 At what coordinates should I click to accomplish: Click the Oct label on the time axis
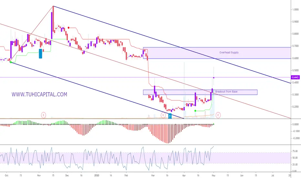pyautogui.click(x=6, y=175)
